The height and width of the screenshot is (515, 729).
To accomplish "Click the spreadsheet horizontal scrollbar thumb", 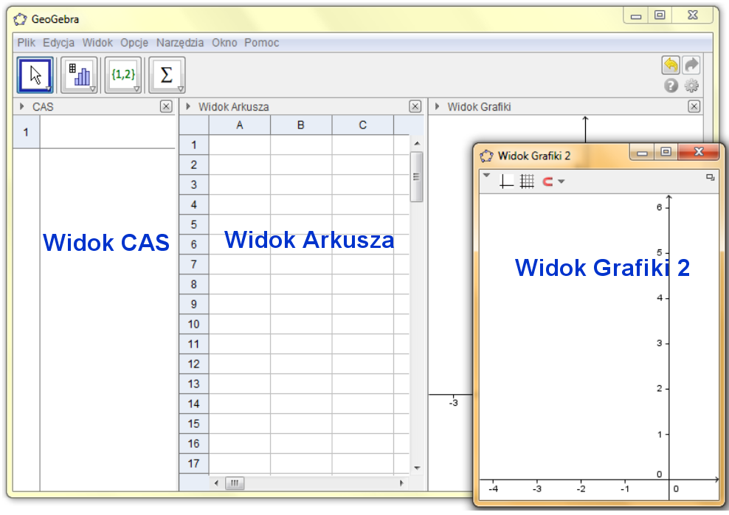I will click(235, 483).
